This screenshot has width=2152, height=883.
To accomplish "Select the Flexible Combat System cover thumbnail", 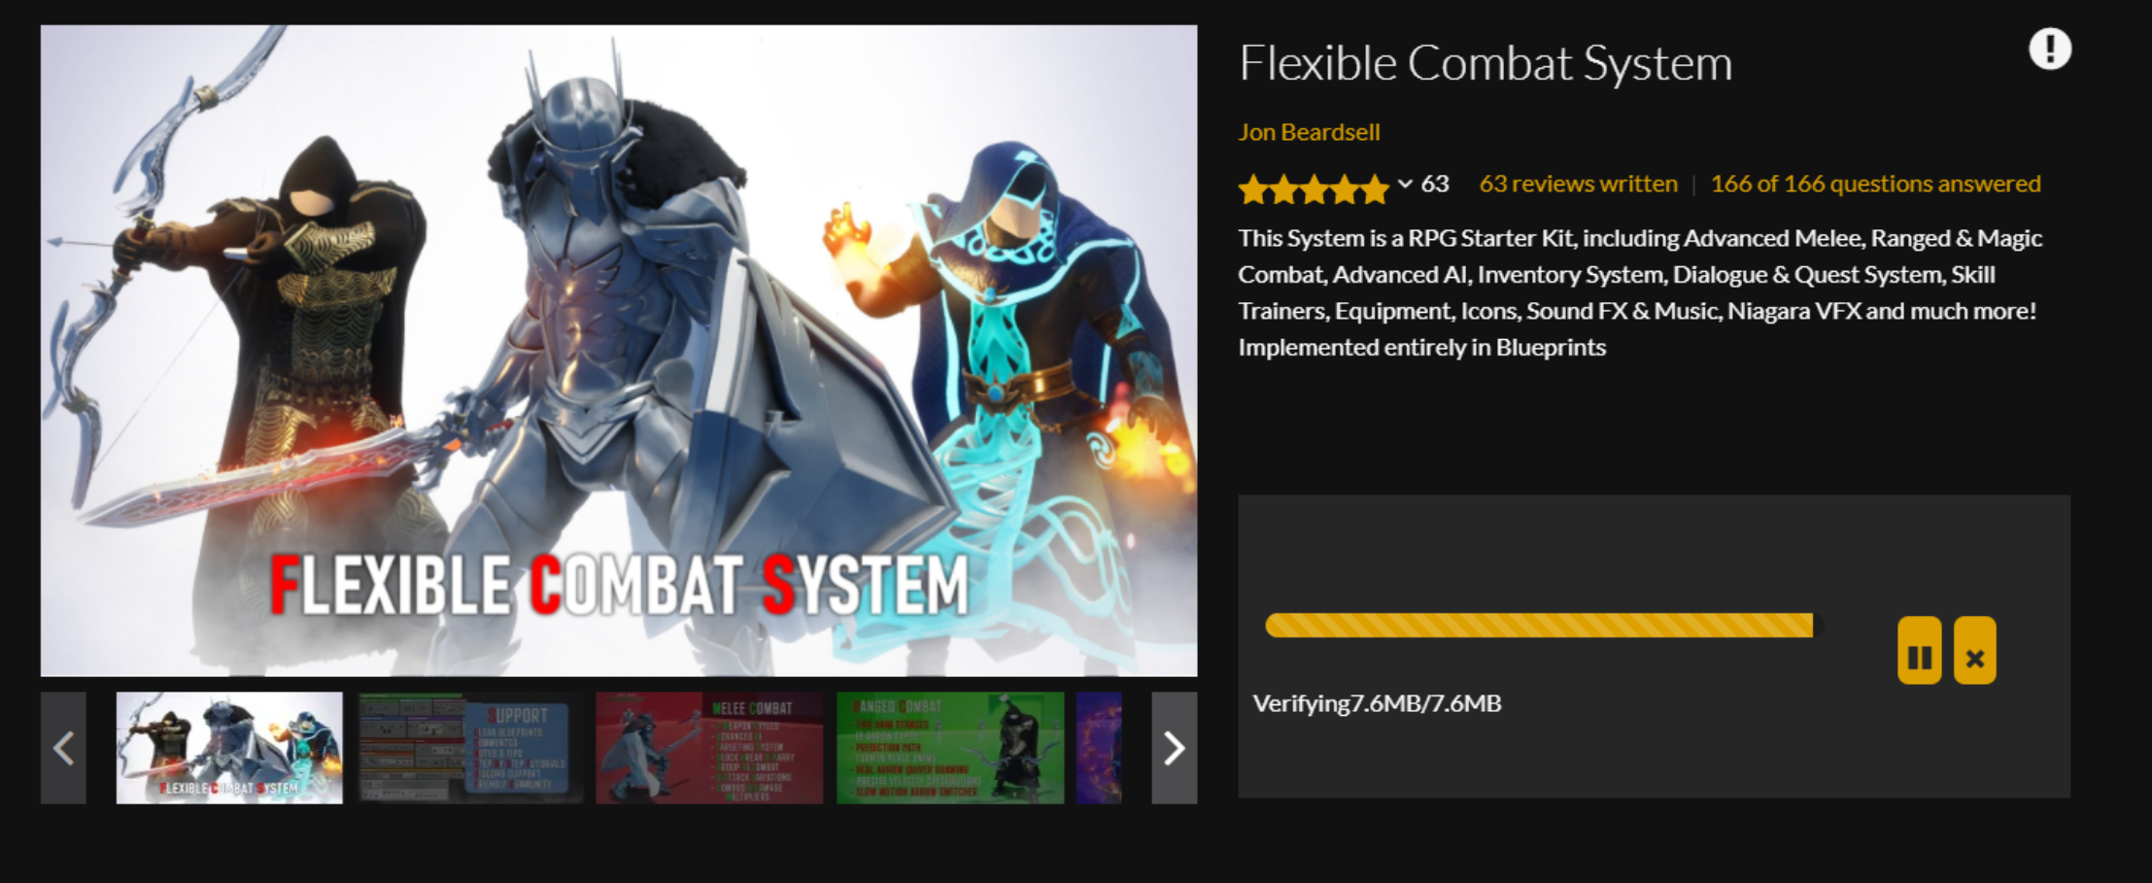I will coord(229,748).
